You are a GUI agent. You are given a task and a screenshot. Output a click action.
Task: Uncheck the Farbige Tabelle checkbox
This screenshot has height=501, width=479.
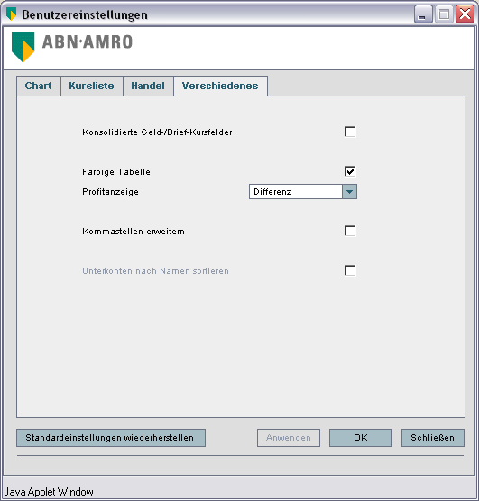pos(350,171)
